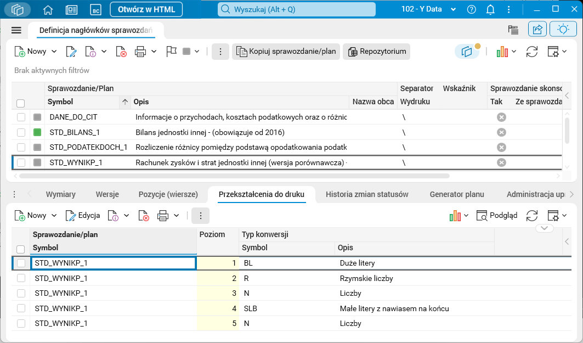Switch to the Wersje tab
583x343 pixels.
(x=107, y=194)
